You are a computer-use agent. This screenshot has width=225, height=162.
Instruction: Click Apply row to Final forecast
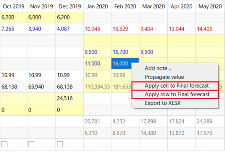(175, 94)
